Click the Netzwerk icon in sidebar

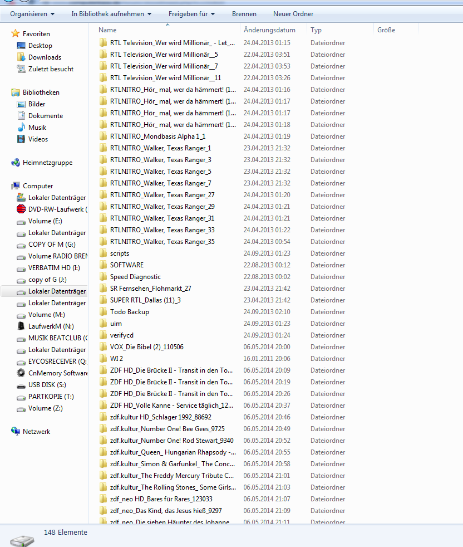pos(16,432)
